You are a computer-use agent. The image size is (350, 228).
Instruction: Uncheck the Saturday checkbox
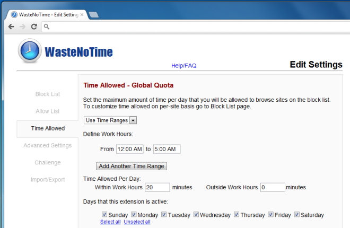[296, 214]
